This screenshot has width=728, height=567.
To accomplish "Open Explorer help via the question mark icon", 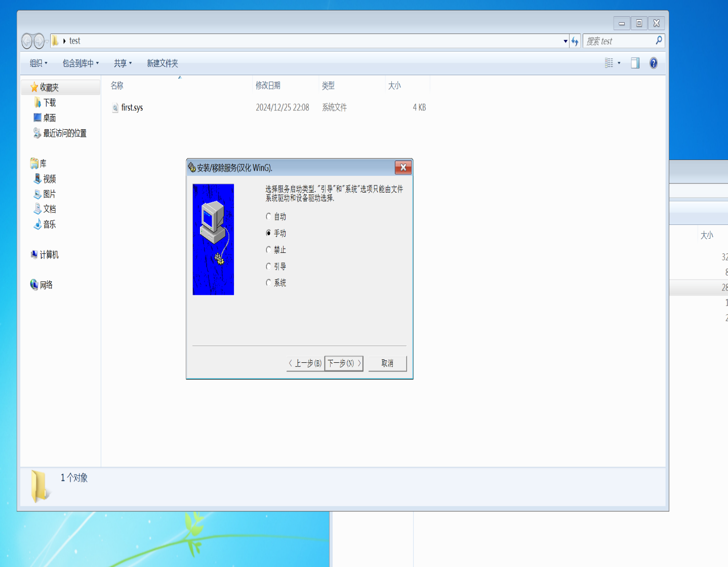I will tap(654, 62).
